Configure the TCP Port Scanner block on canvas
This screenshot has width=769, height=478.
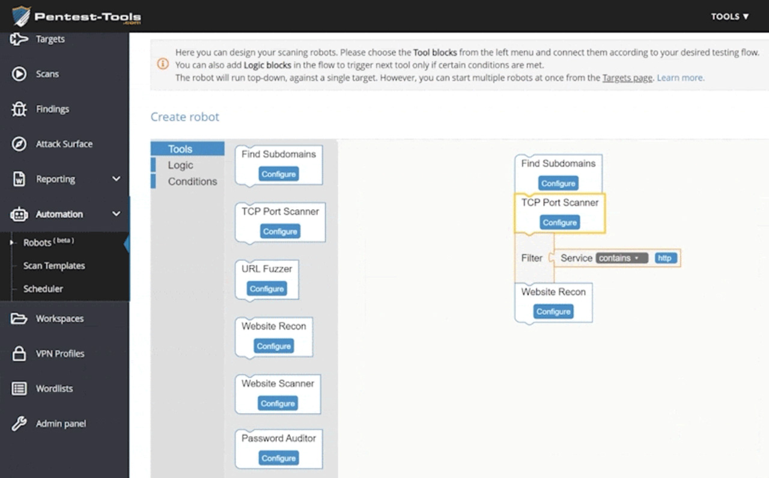[559, 222]
